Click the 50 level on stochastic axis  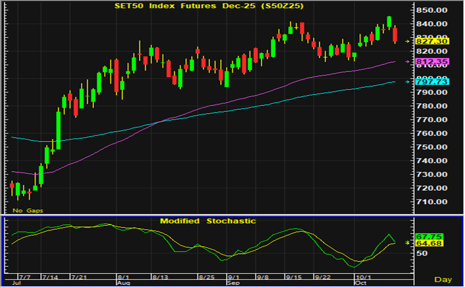tap(421, 253)
